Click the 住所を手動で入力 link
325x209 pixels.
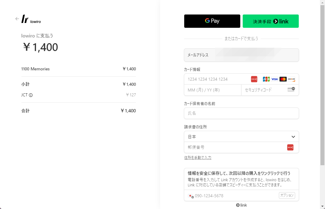tap(198, 158)
